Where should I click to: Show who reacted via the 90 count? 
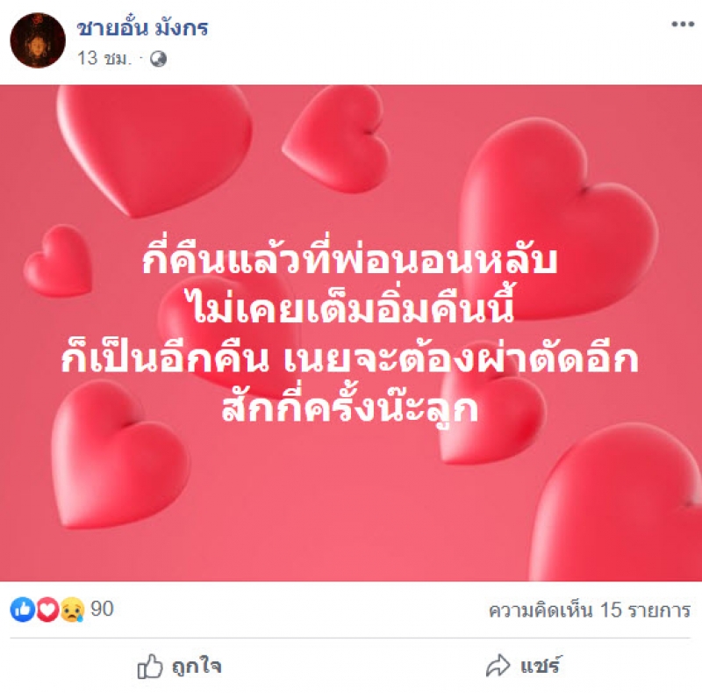tap(102, 609)
